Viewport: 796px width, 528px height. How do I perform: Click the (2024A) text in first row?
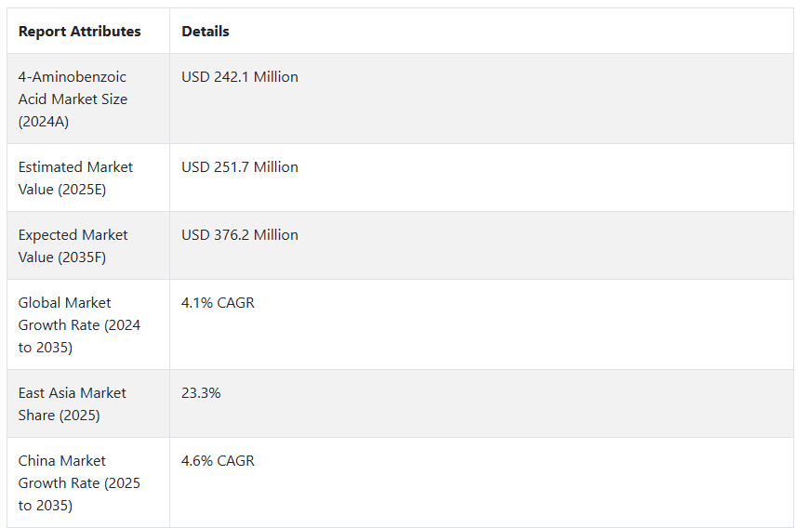[44, 122]
